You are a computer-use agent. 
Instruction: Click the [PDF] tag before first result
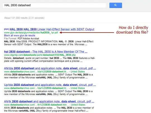point(6,29)
